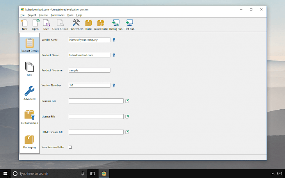Go to Customization section
Screen dimensions: 285x178
pyautogui.click(x=29, y=117)
